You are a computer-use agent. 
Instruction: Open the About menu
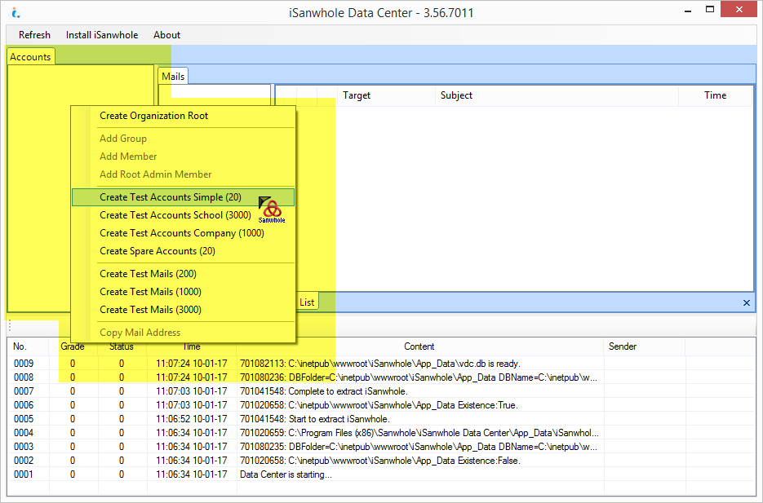(167, 35)
